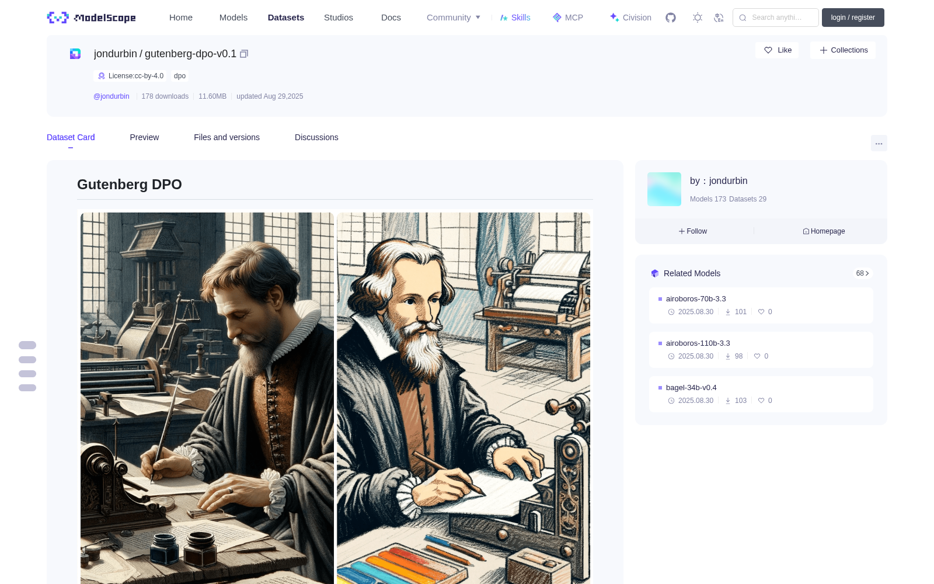The height and width of the screenshot is (584, 934).
Task: Click the heart icon on bagel-34b-v0.4
Action: coord(761,401)
